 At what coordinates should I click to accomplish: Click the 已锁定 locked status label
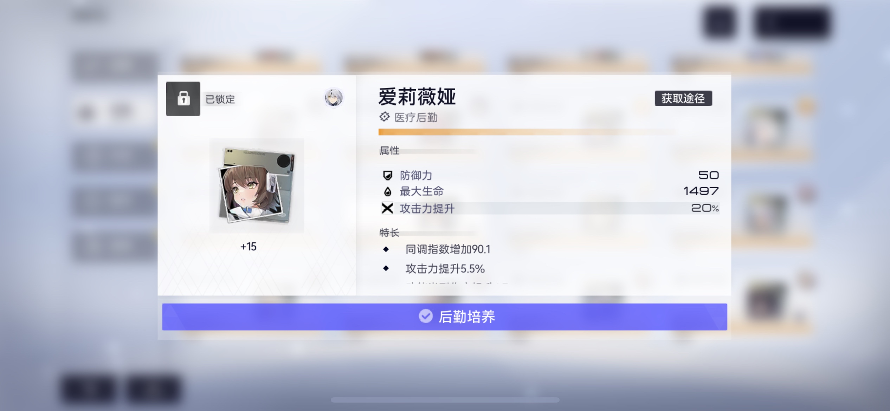(220, 99)
